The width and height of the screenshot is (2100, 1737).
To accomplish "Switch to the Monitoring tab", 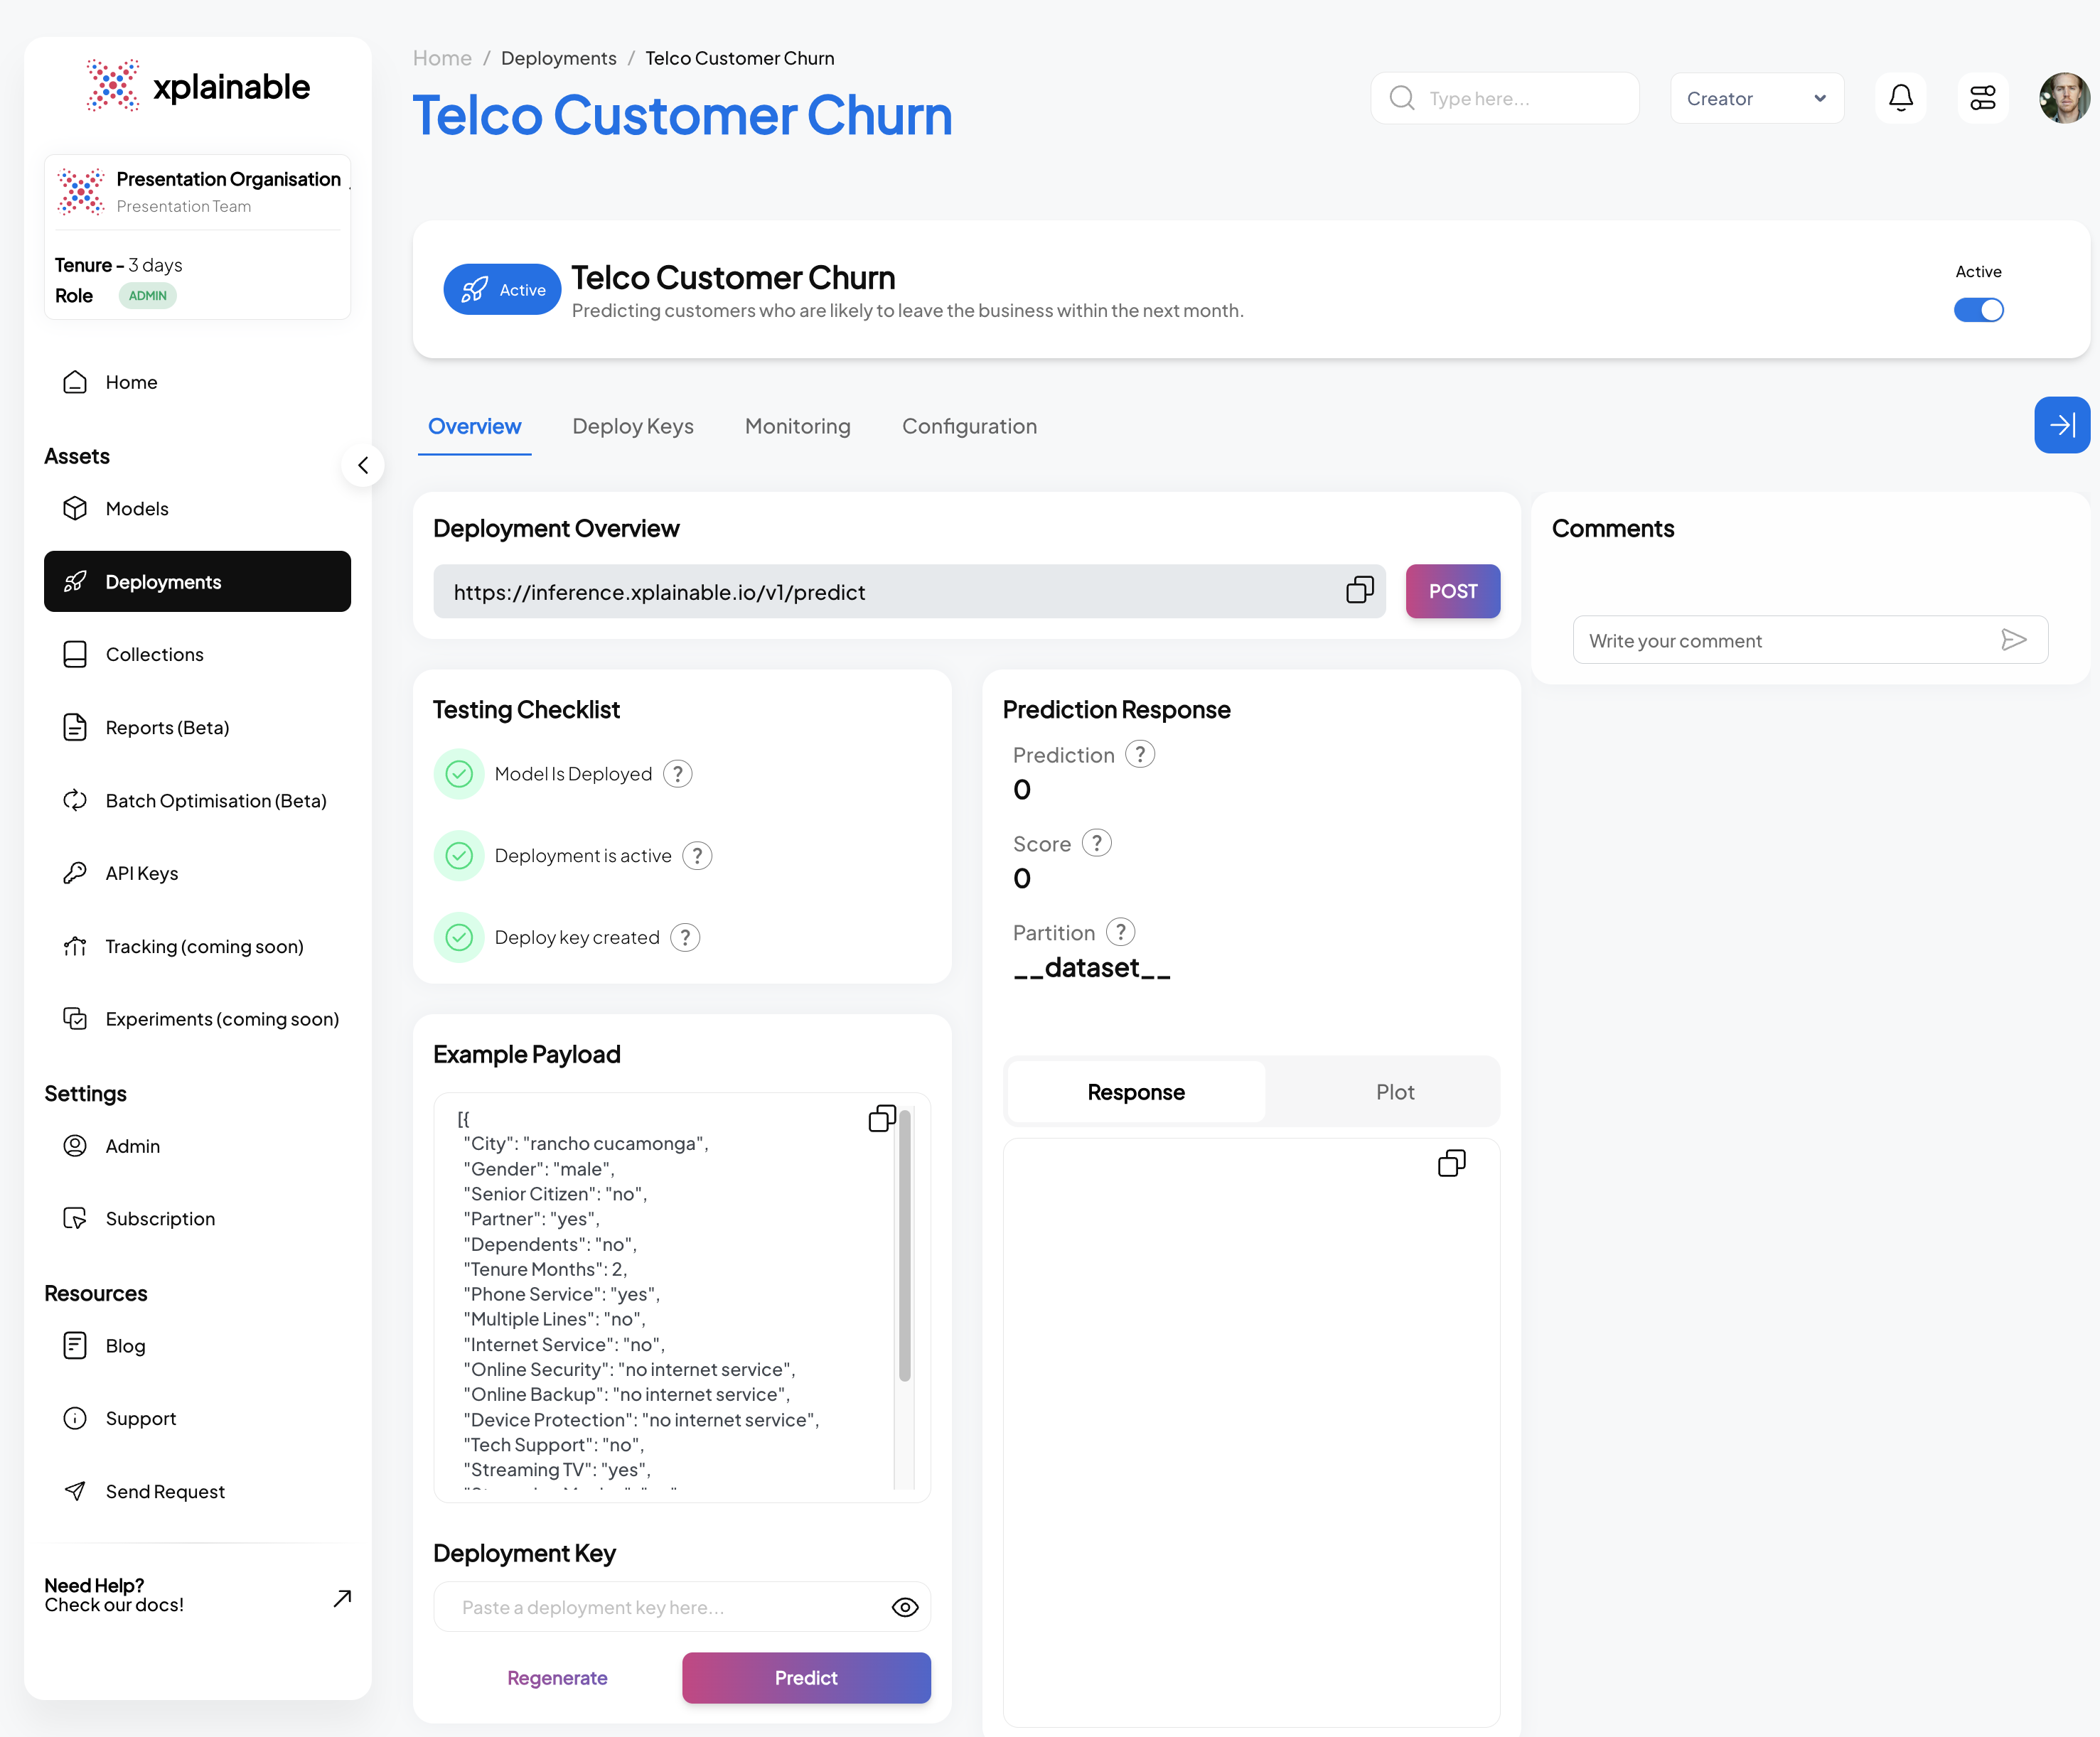I will point(797,426).
